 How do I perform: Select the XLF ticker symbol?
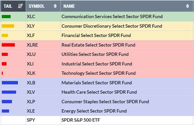[x=31, y=35]
